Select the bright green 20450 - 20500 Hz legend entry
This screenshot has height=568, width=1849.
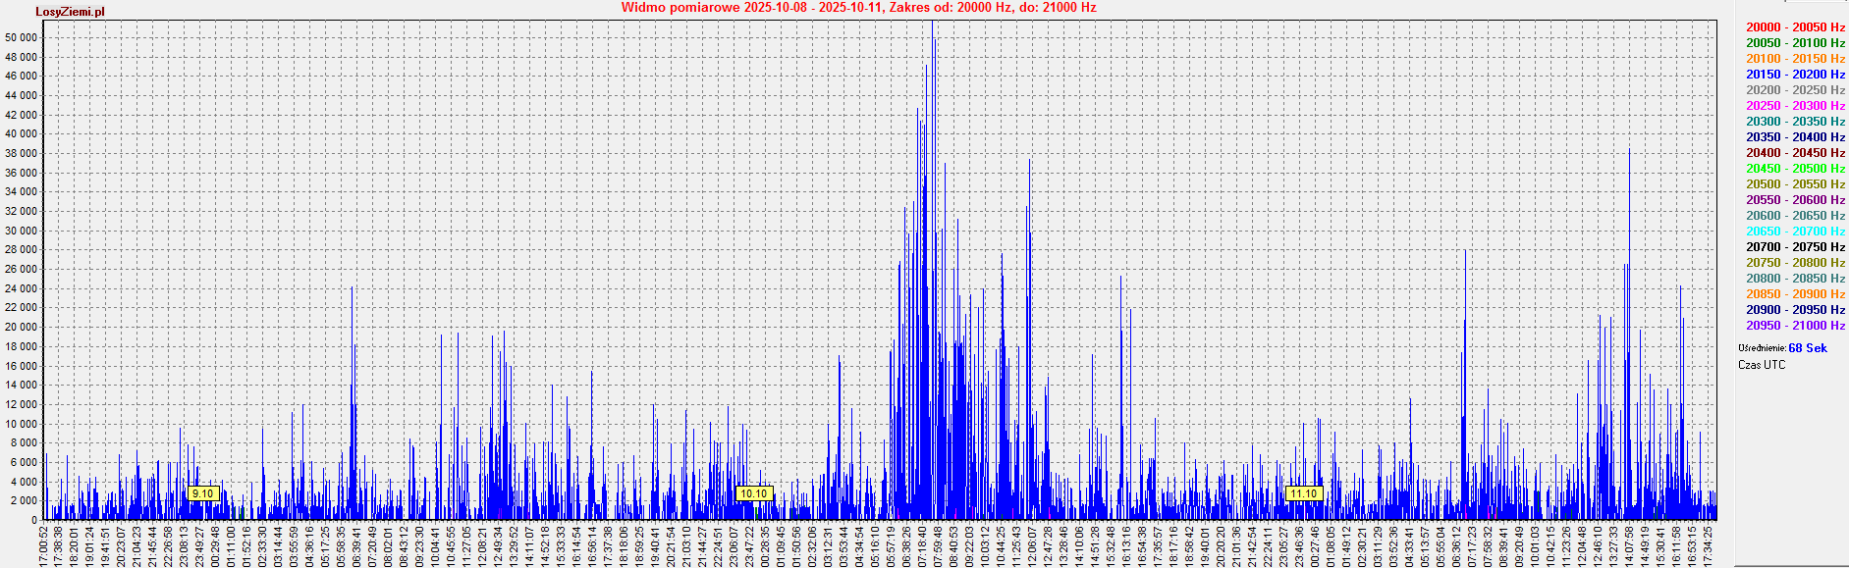(1795, 169)
